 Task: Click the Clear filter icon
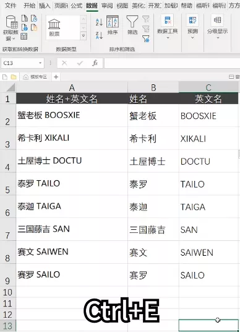coord(146,19)
